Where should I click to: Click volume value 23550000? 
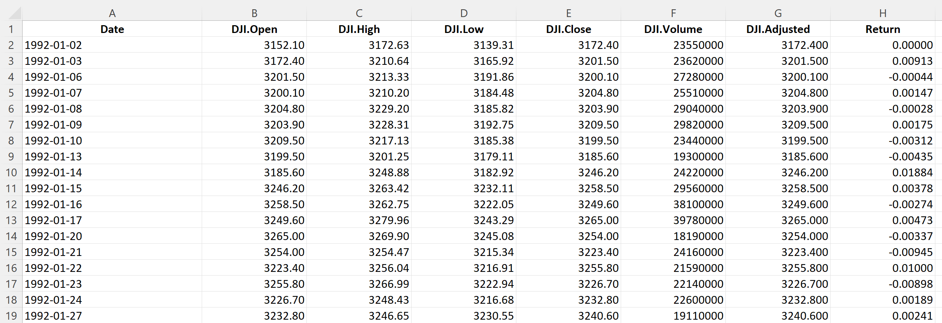pyautogui.click(x=673, y=45)
